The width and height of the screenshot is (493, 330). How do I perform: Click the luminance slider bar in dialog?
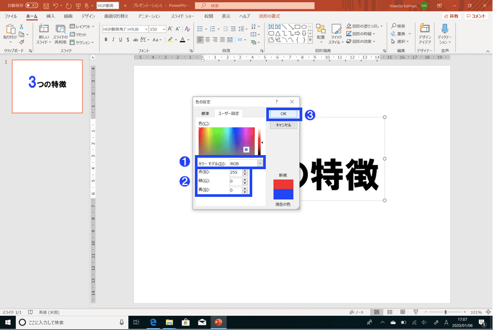click(x=260, y=141)
